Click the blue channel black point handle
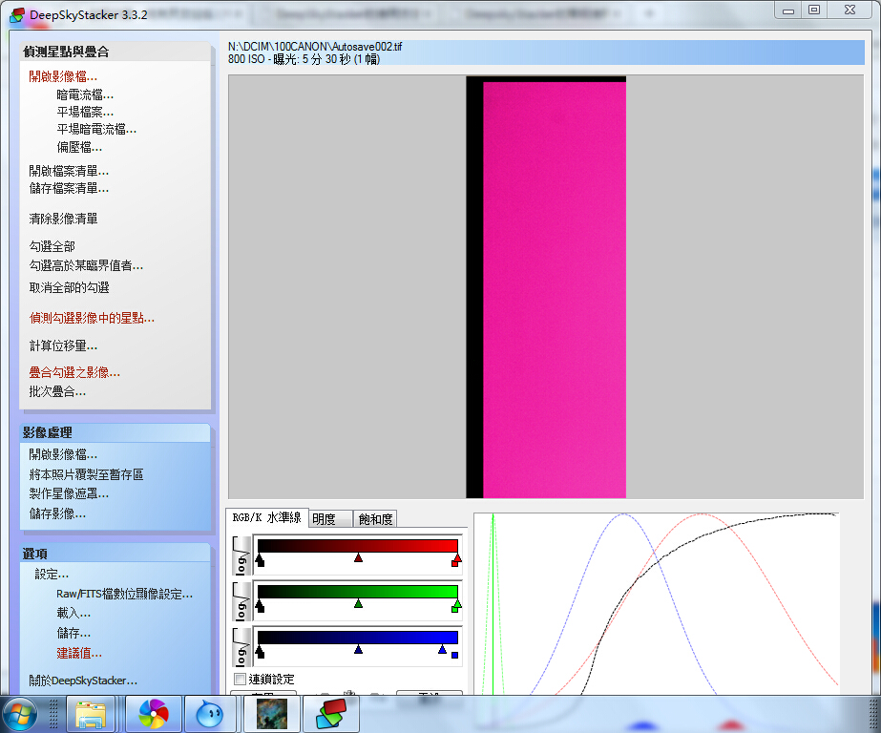The image size is (881, 733). tap(260, 652)
